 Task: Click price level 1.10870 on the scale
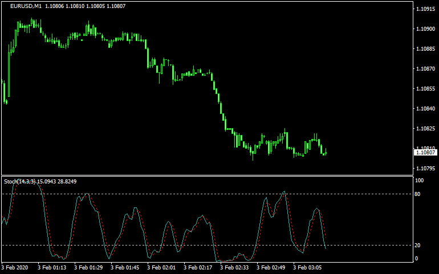click(426, 68)
